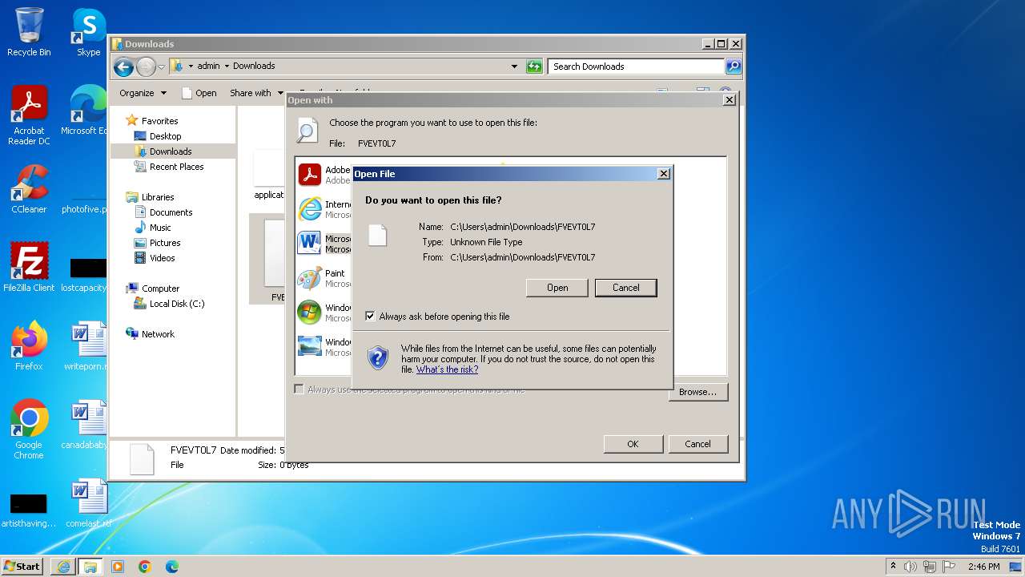Click Open in the Open File dialog
Viewport: 1025px width, 577px height.
pyautogui.click(x=557, y=288)
